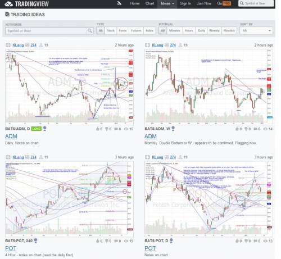Select the Forex type filter
This screenshot has width=281, height=259.
tap(123, 30)
